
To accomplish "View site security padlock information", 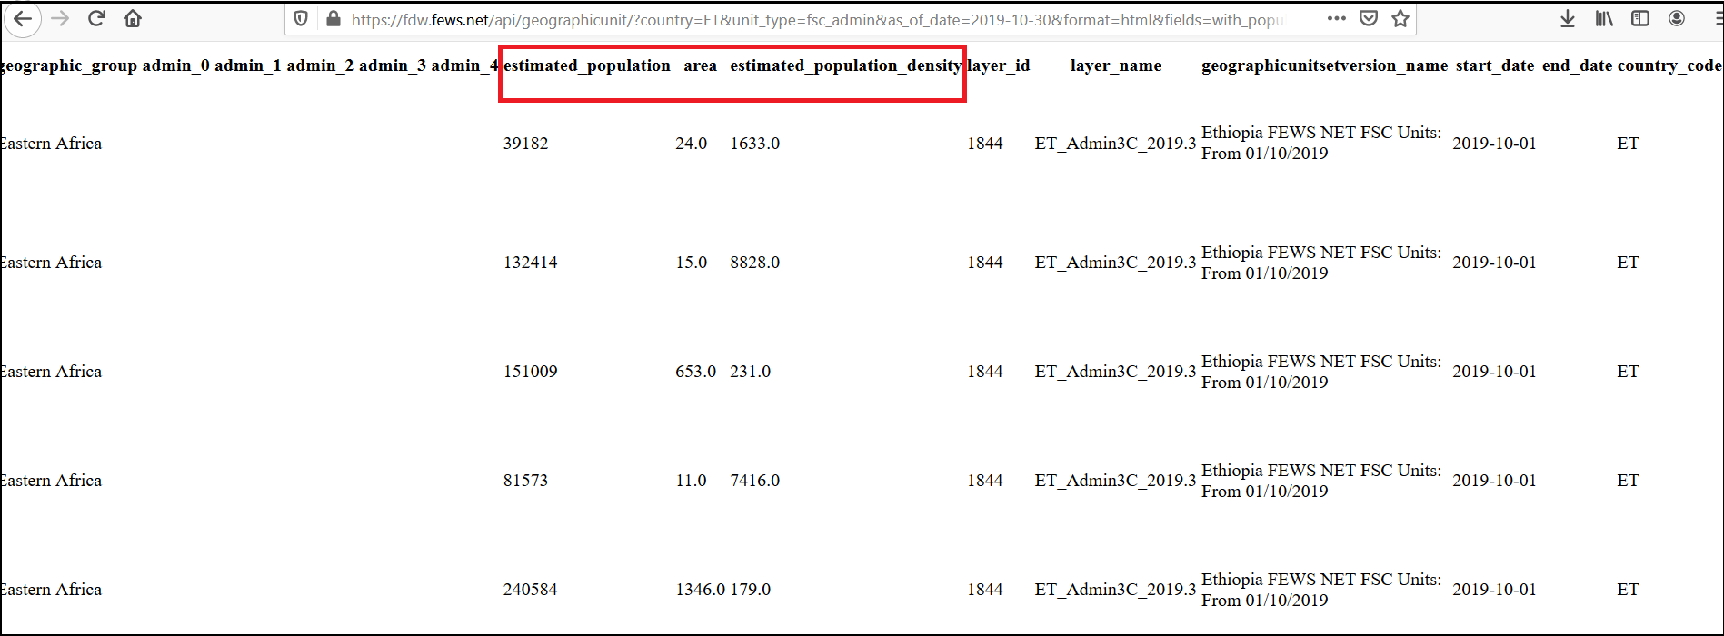I will [x=333, y=19].
